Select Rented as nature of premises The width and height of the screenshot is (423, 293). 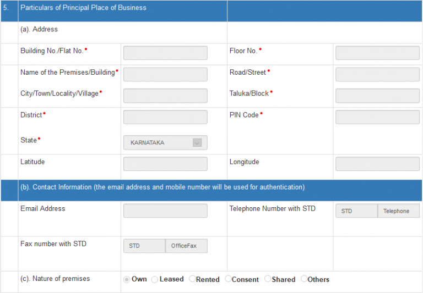click(x=192, y=279)
